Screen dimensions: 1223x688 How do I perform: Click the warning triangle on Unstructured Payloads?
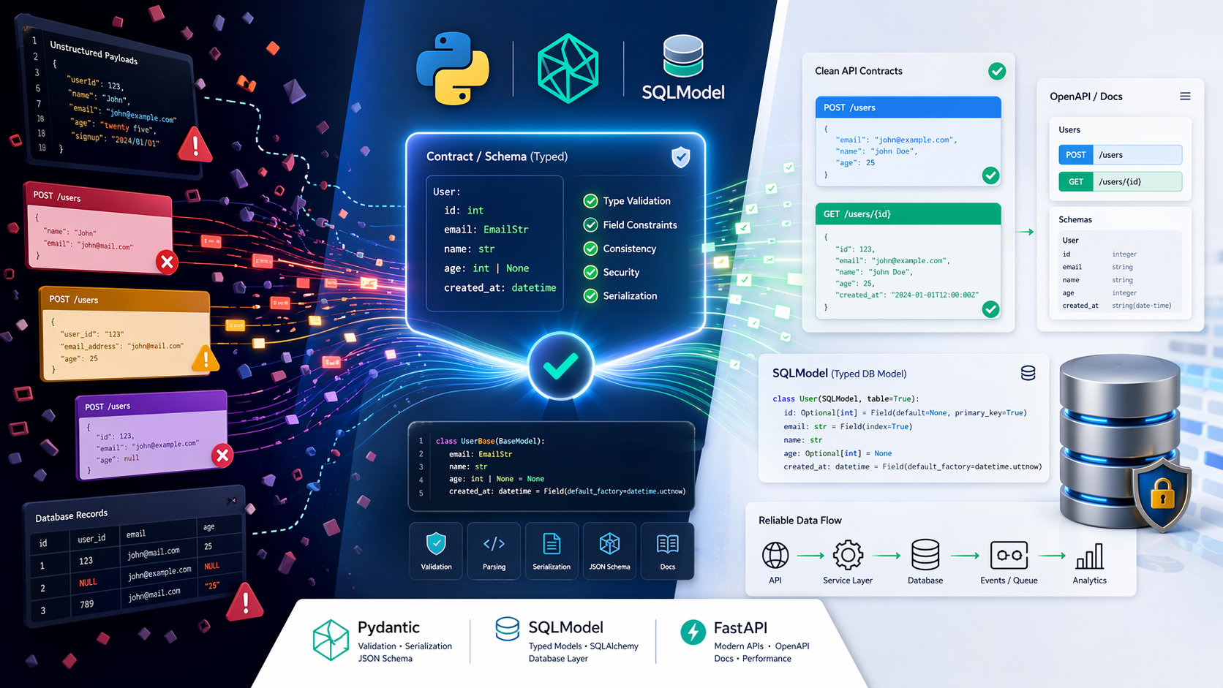pos(195,145)
